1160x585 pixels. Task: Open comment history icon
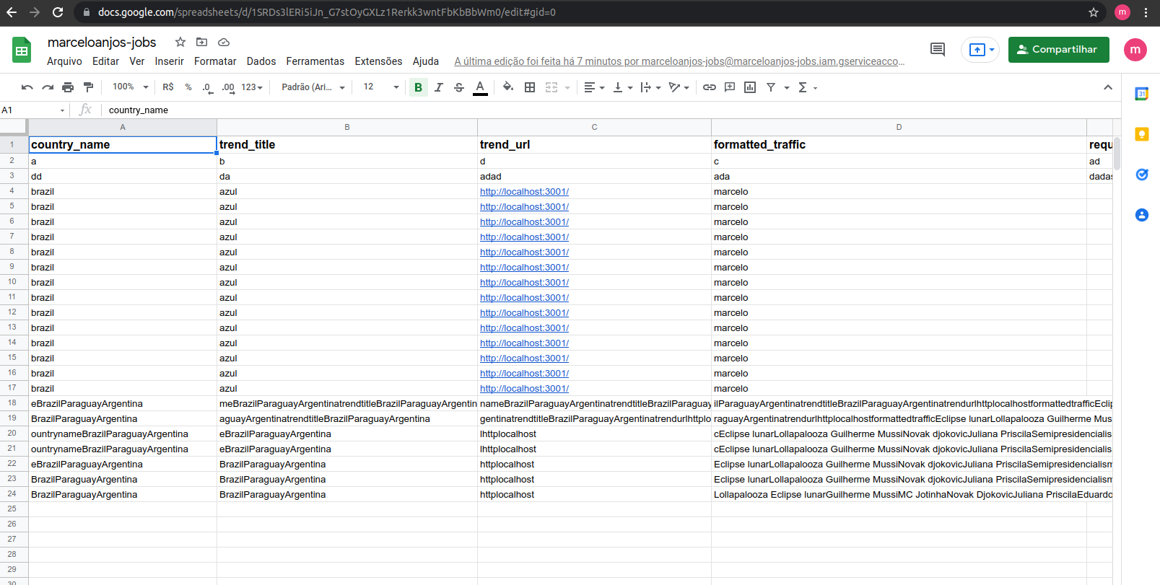pos(938,50)
